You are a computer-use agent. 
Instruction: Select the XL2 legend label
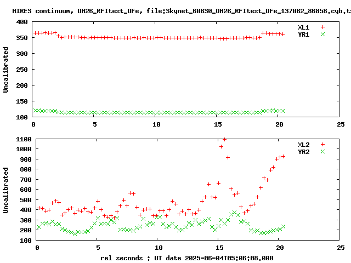pyautogui.click(x=303, y=145)
